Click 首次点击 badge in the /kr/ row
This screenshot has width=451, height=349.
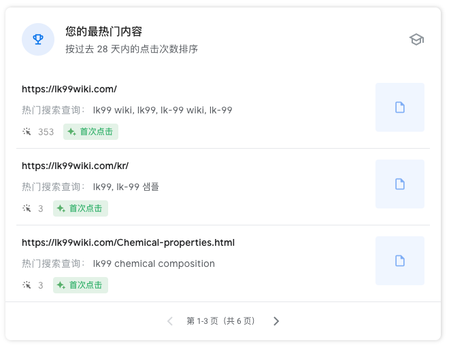(x=80, y=208)
